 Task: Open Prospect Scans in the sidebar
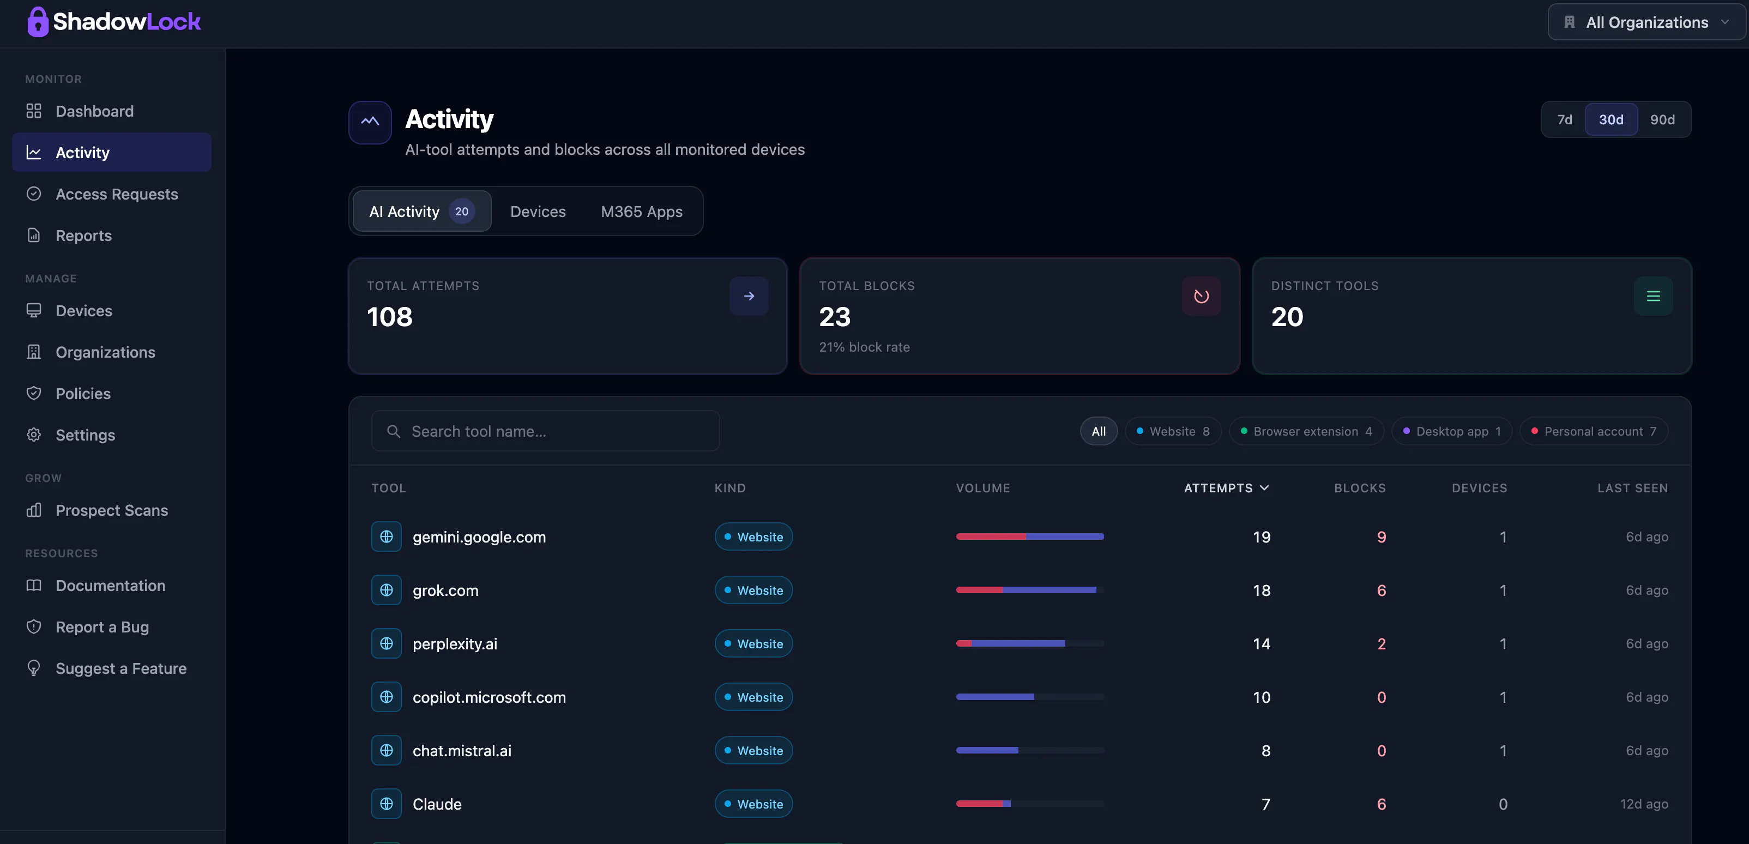(x=112, y=510)
